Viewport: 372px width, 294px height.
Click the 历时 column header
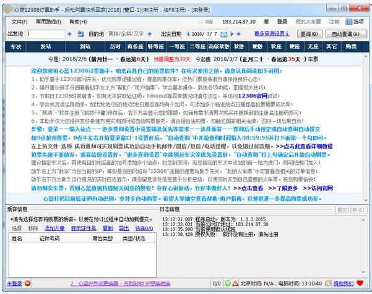[x=115, y=46]
